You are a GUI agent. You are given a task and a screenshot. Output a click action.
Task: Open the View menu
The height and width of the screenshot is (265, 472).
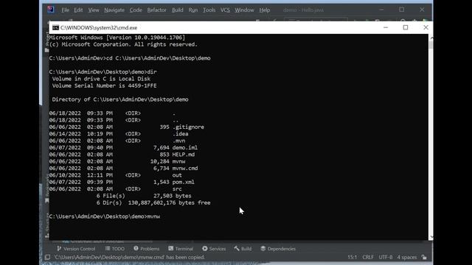94,10
